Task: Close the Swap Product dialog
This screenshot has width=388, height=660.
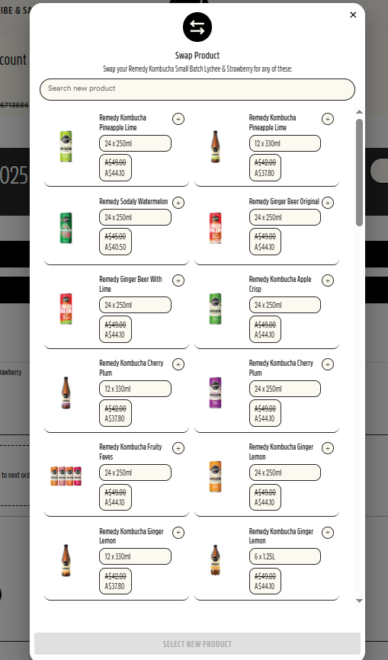Action: click(353, 14)
